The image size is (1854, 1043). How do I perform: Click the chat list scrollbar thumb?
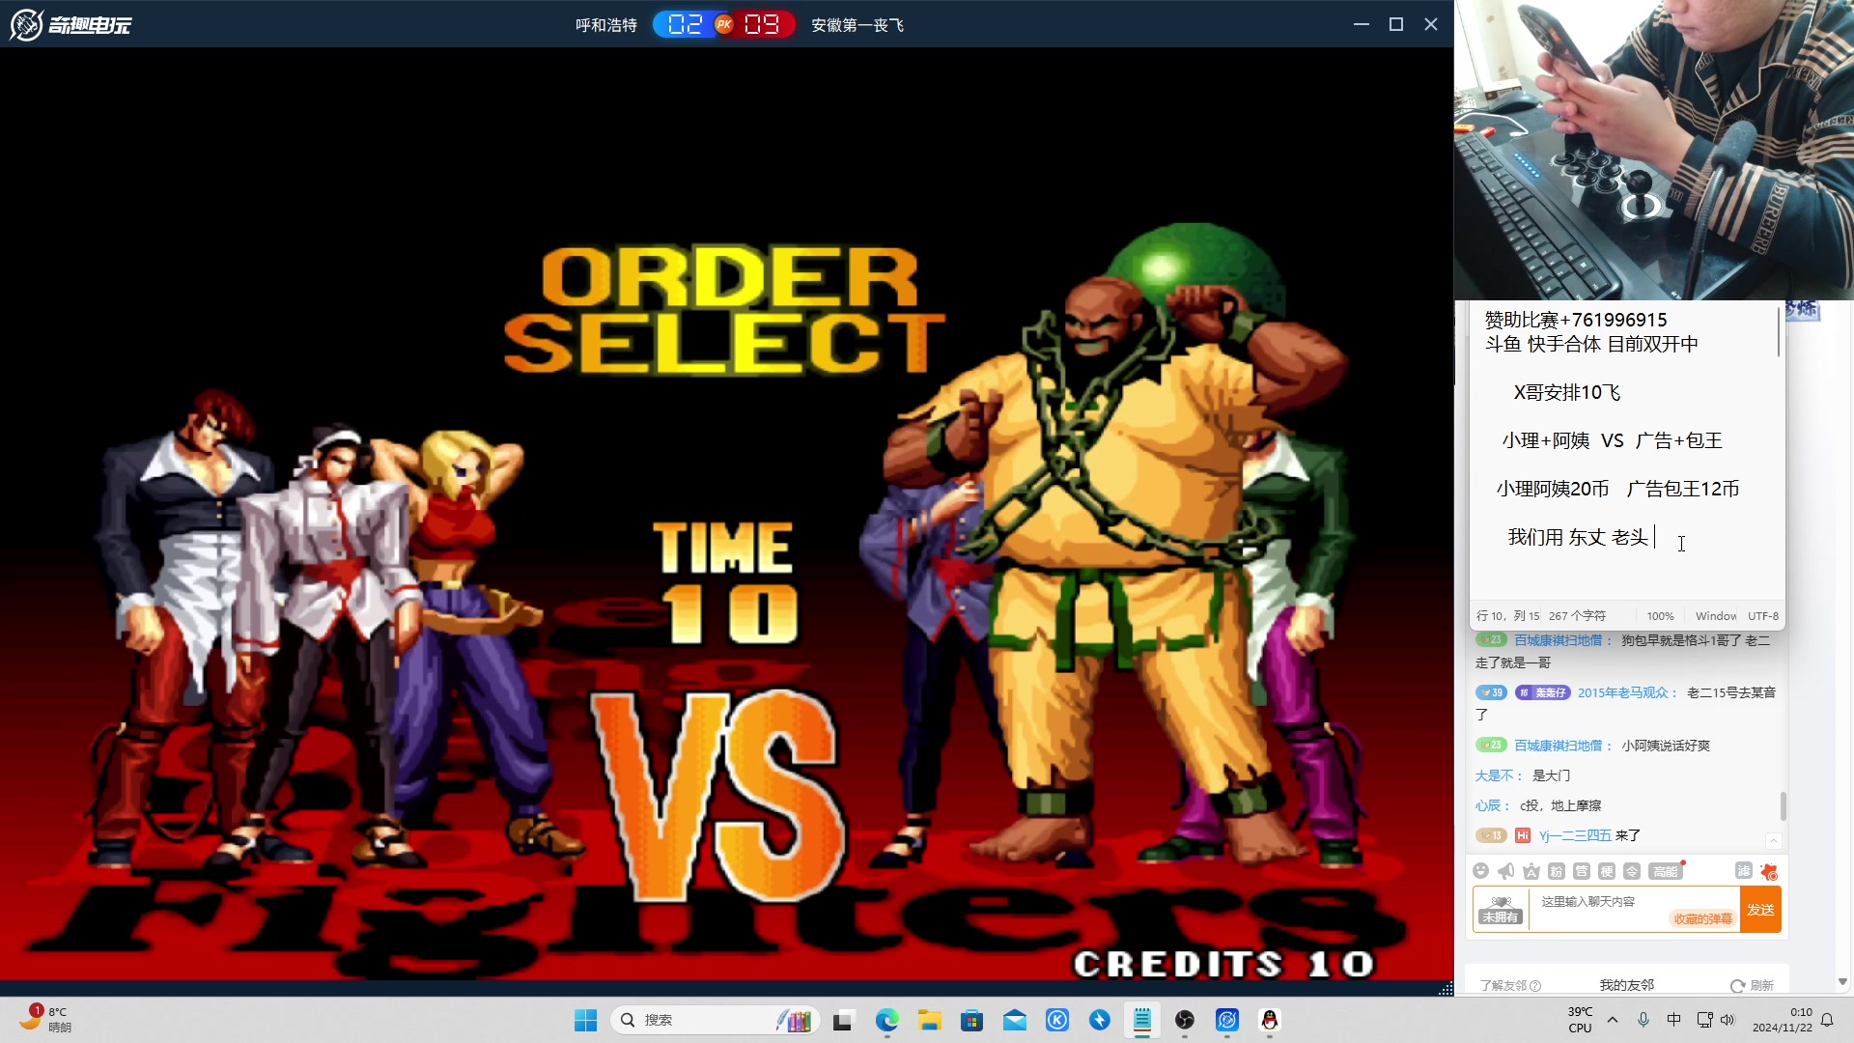point(1784,805)
